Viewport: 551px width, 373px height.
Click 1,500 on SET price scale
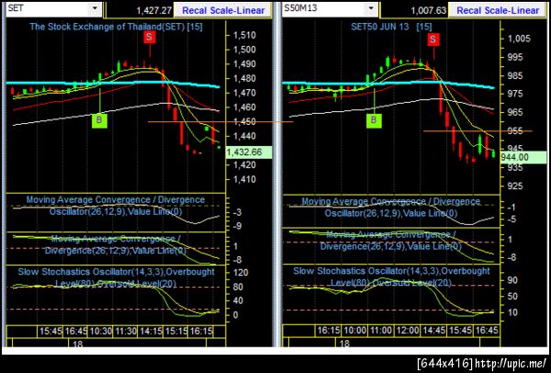point(244,50)
